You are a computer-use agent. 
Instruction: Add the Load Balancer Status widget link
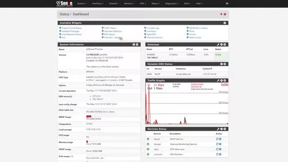(x=70, y=34)
